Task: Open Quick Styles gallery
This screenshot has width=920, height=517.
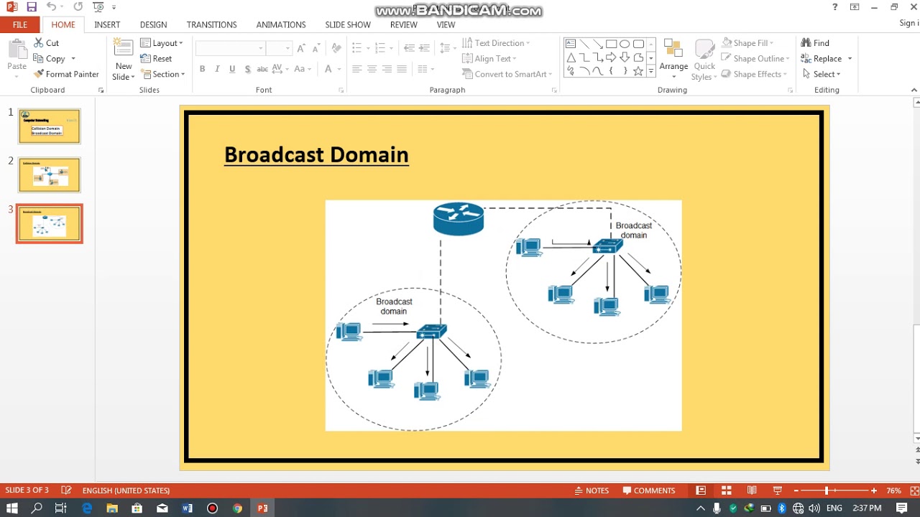Action: click(704, 60)
